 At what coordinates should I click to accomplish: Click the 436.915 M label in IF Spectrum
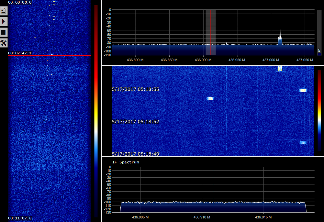[263, 217]
